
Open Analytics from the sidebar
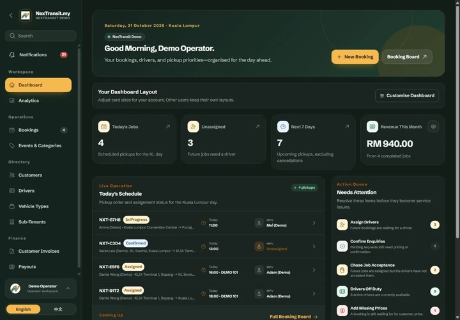(x=38, y=100)
